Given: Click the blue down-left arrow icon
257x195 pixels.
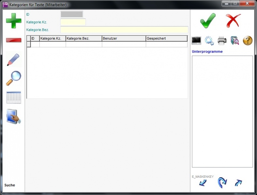Looking at the screenshot, I should 203,183.
